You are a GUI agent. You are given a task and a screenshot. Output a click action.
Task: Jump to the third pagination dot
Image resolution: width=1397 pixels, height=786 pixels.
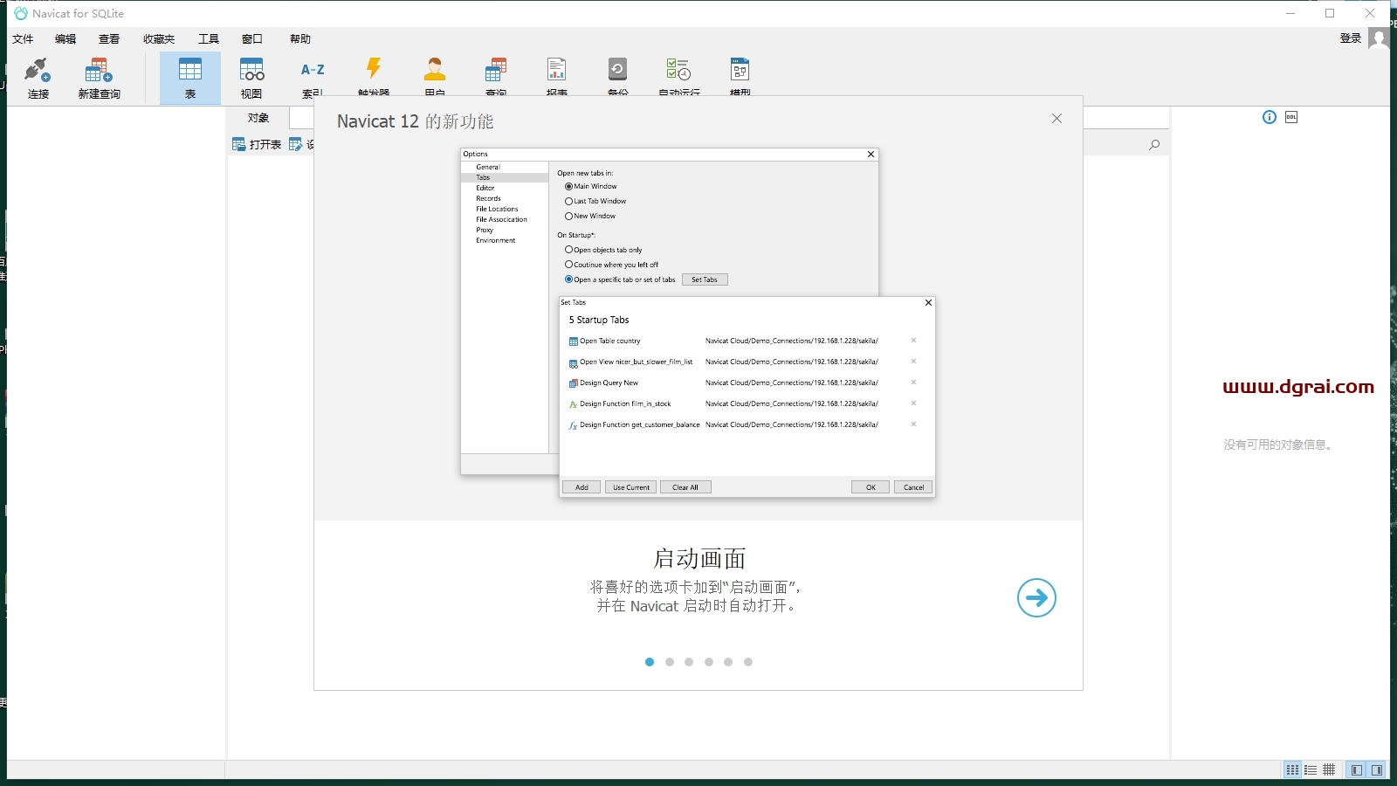689,662
